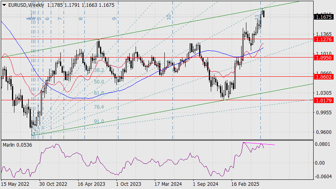
Task: Click the 0.9955 price scale value
Action: [x=324, y=113]
